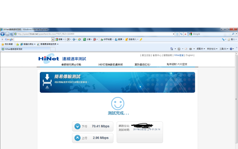This screenshot has width=238, height=149.
Task: Click the Google toolbar search text field
Action: 33,39
